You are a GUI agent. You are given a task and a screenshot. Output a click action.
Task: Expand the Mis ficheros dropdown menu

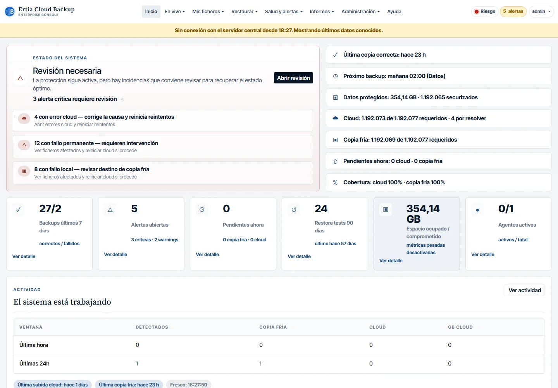point(208,12)
